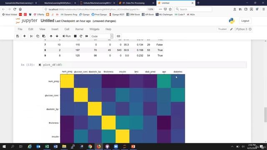Open the Help menu

pyautogui.click(x=108, y=29)
